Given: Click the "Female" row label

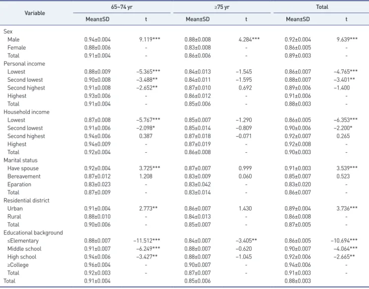Looking at the screenshot, I should coord(16,48).
